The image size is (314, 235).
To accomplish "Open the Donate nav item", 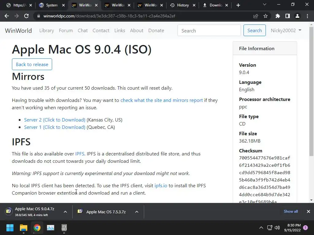I will (156, 30).
